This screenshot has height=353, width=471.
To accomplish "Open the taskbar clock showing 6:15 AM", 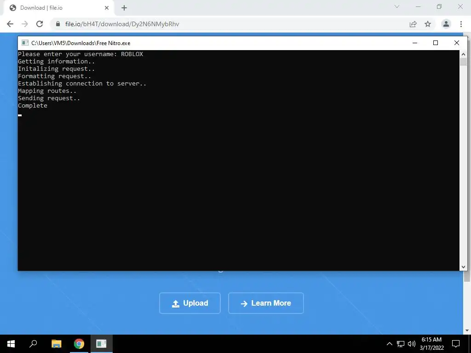I will tap(431, 344).
